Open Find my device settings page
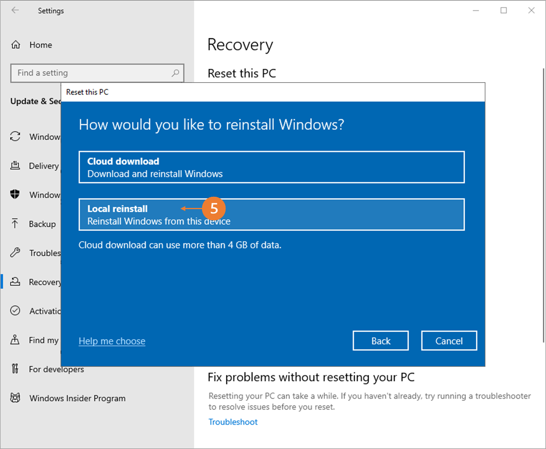This screenshot has height=449, width=546. point(43,340)
